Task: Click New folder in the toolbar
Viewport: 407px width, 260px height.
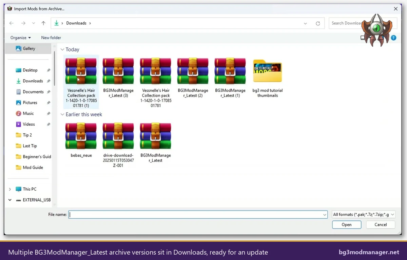Action: [x=51, y=38]
